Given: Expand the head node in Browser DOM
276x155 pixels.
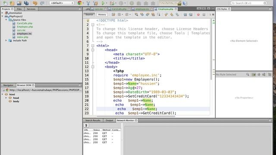Looking at the screenshot, I should tap(6, 98).
